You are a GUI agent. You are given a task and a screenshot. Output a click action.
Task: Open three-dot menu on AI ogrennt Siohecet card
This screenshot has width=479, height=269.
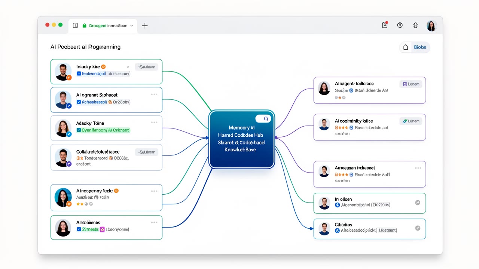tap(154, 95)
